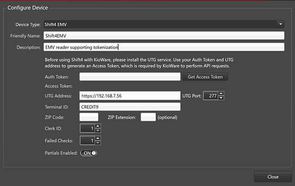Click the Clerk ID number field
Viewport: 295px width, 186px height.
pos(88,128)
